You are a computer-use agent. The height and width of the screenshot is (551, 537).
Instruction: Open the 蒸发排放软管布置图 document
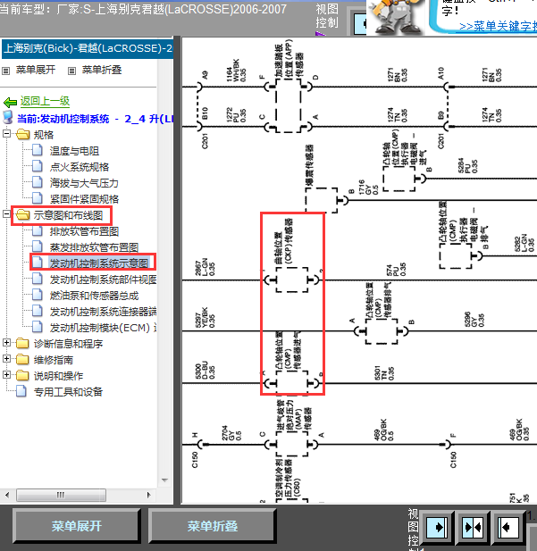94,247
